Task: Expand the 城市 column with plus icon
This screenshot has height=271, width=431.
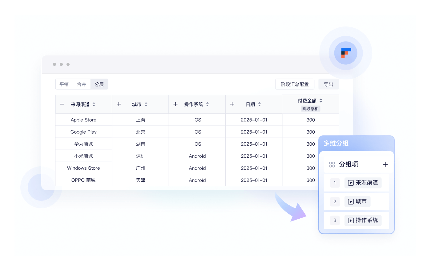Action: (119, 104)
